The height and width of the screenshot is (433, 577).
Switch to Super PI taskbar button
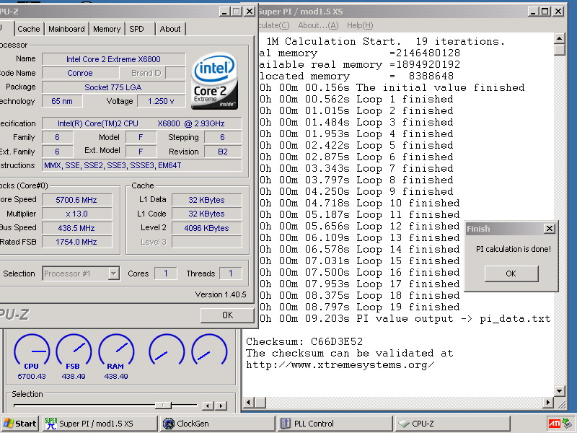click(x=100, y=424)
